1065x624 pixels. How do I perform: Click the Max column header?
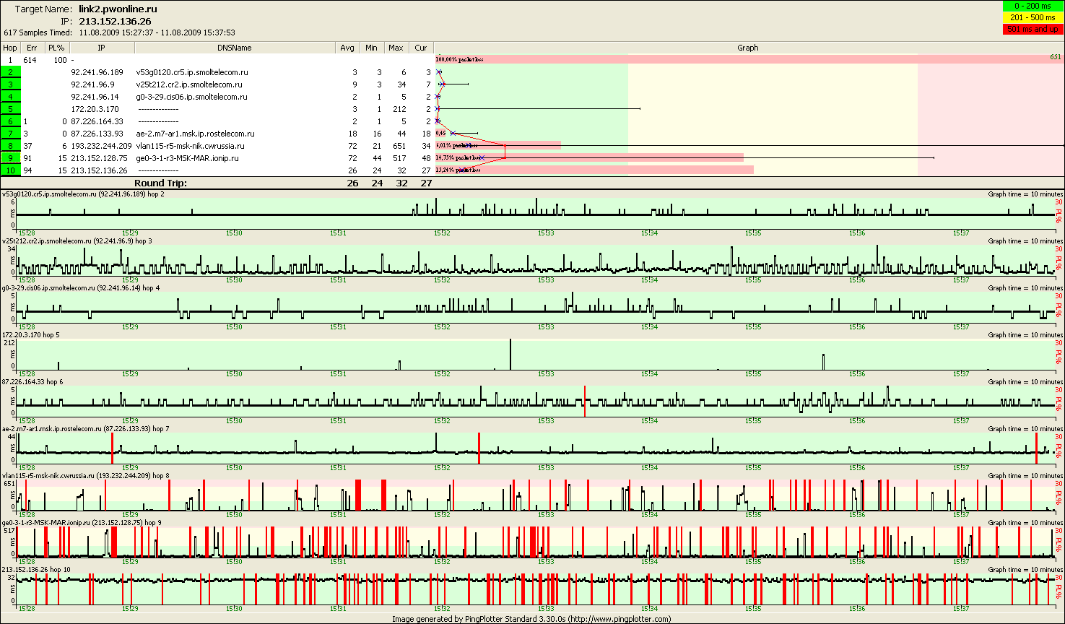point(396,48)
